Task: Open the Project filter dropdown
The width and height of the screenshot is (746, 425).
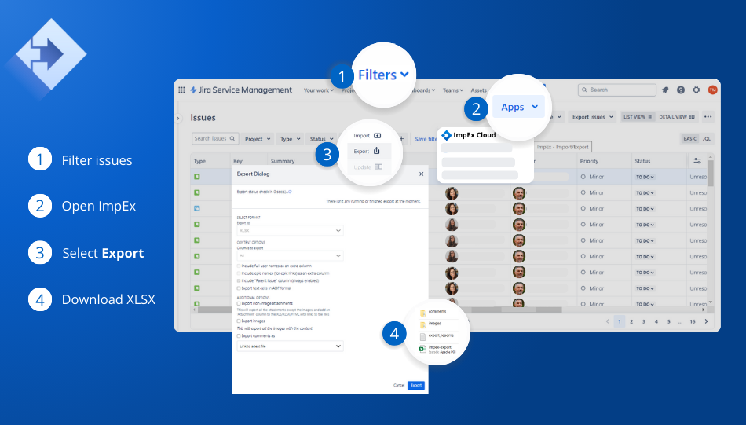Action: (258, 139)
